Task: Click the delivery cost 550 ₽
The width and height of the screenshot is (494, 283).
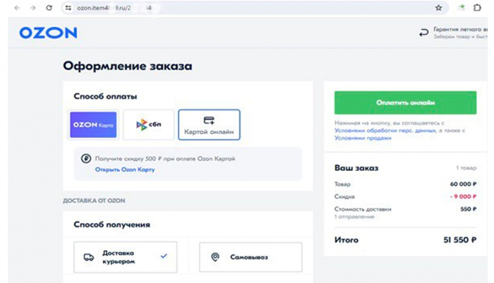Action: pyautogui.click(x=468, y=209)
